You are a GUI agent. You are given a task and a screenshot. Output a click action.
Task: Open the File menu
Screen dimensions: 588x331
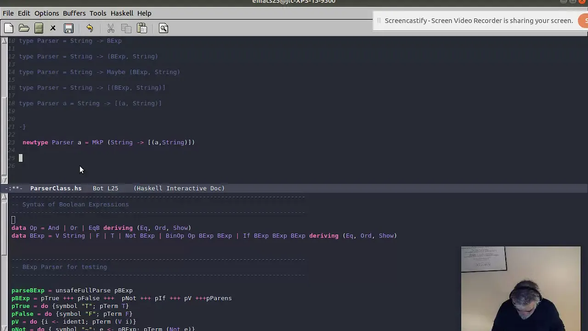coord(8,13)
